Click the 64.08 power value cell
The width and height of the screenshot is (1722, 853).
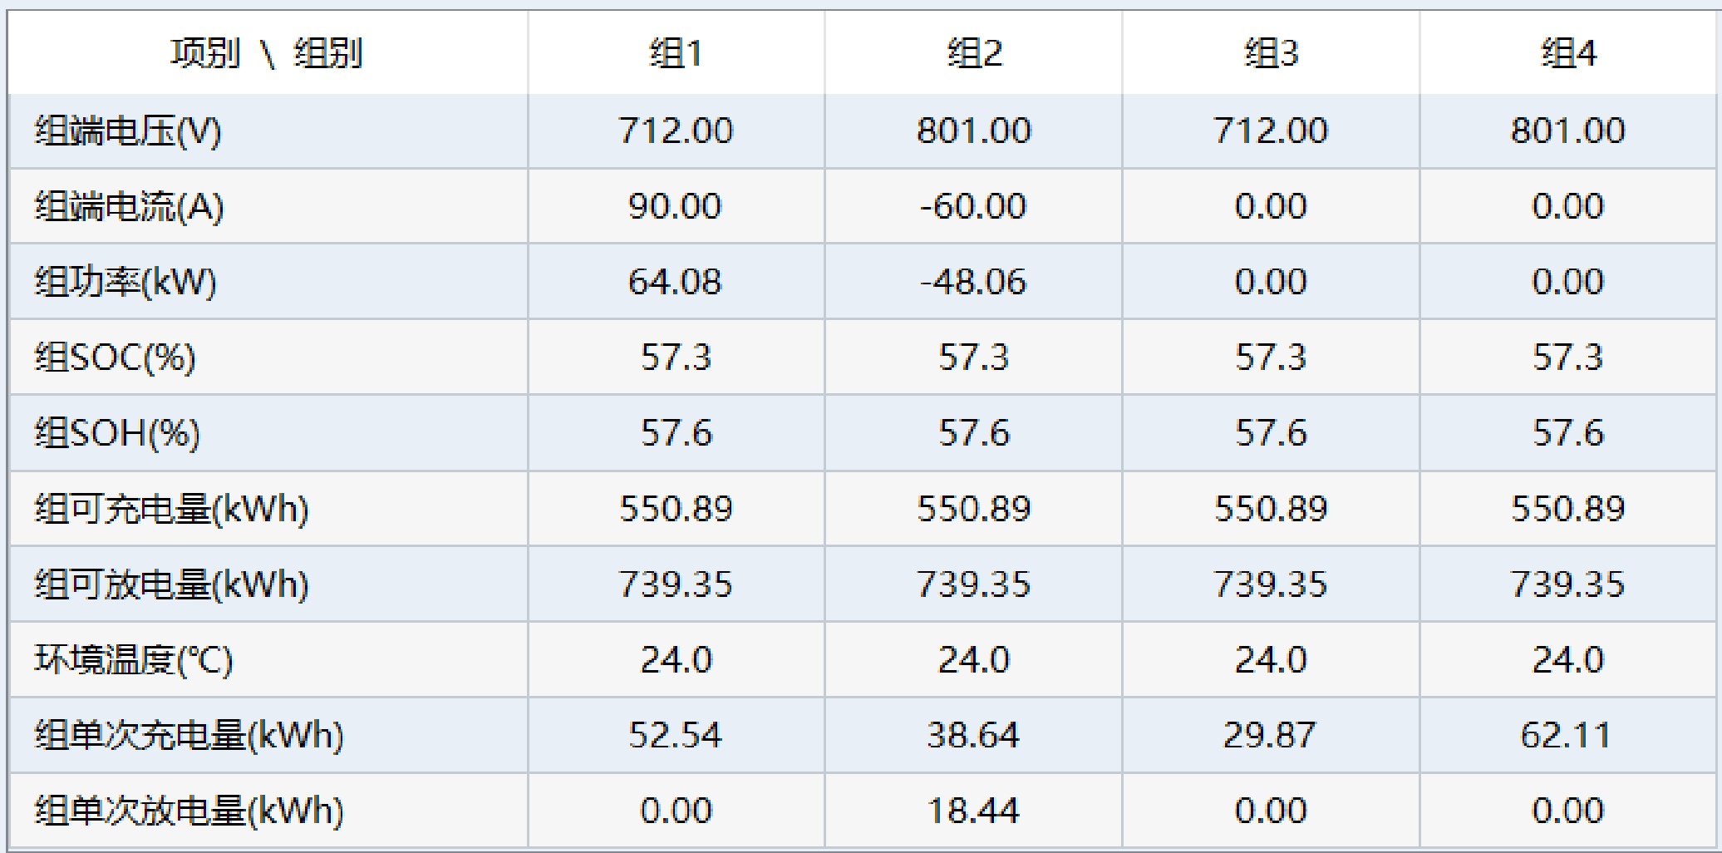(675, 282)
